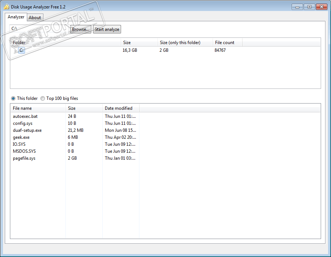
Task: Click the Mon Jun 08 date cell
Action: [x=120, y=130]
